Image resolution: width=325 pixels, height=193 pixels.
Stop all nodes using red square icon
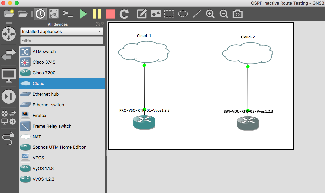110,14
